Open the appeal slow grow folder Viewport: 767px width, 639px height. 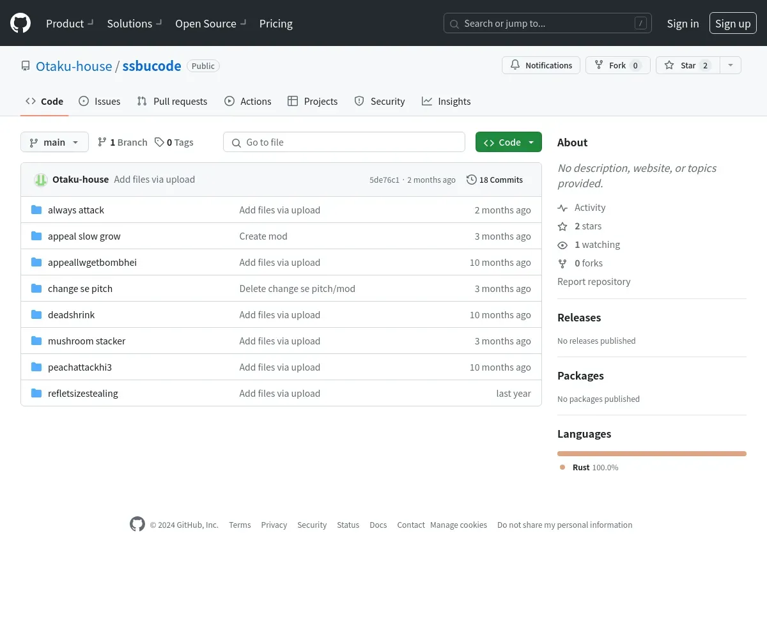pyautogui.click(x=84, y=236)
